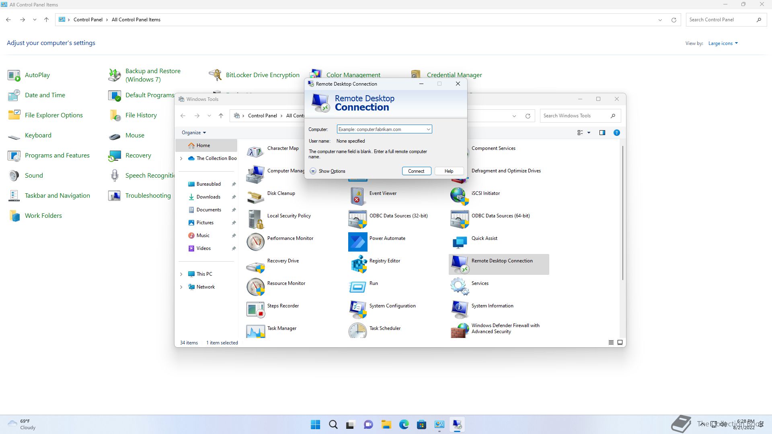Viewport: 772px width, 434px height.
Task: Open Event Viewer icon
Action: (x=357, y=197)
